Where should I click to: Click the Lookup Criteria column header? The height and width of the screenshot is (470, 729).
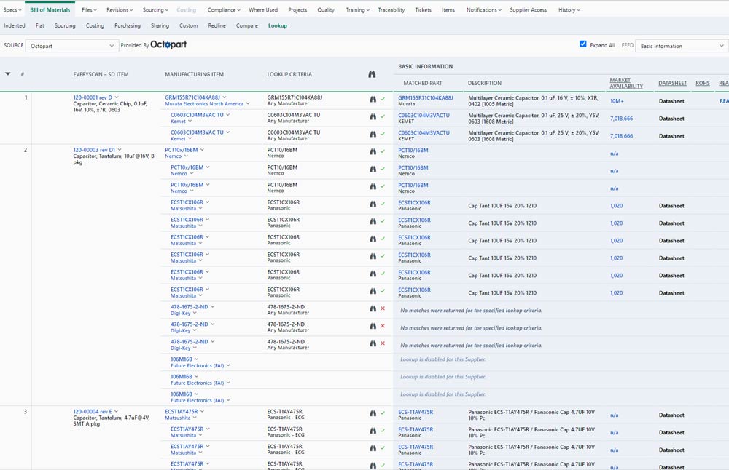[x=289, y=74]
